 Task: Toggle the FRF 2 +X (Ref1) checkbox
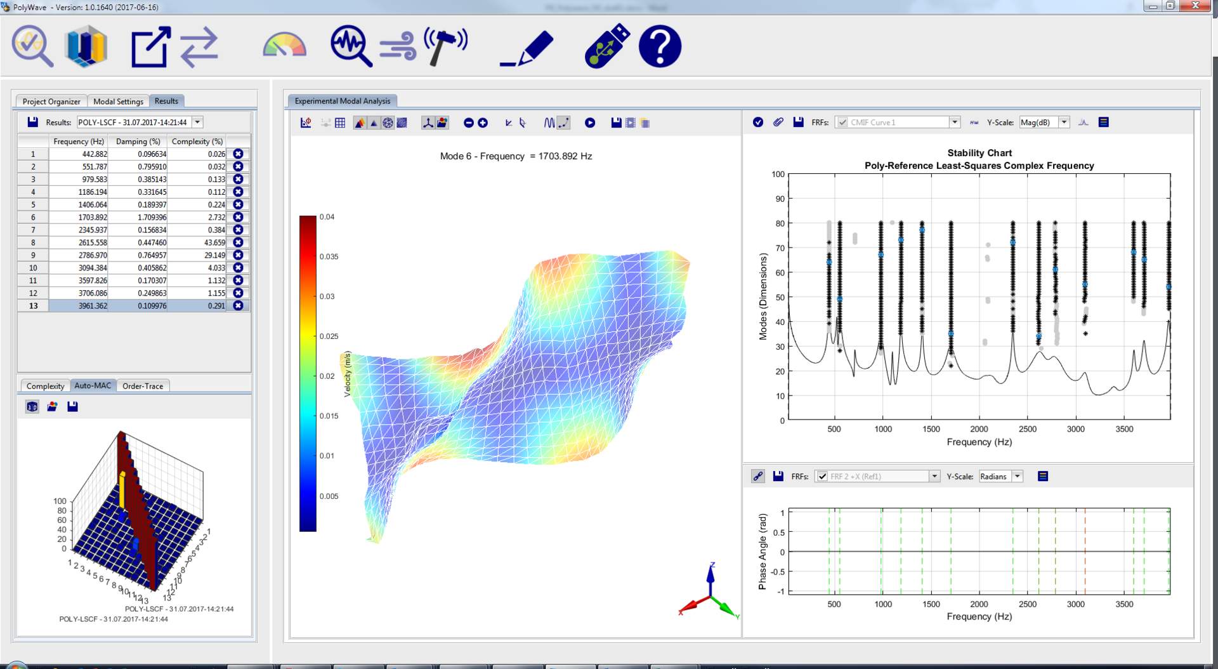click(822, 477)
